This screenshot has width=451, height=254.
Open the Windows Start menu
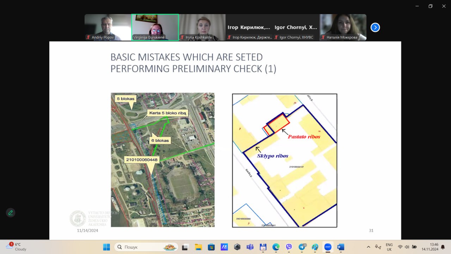pyautogui.click(x=106, y=247)
